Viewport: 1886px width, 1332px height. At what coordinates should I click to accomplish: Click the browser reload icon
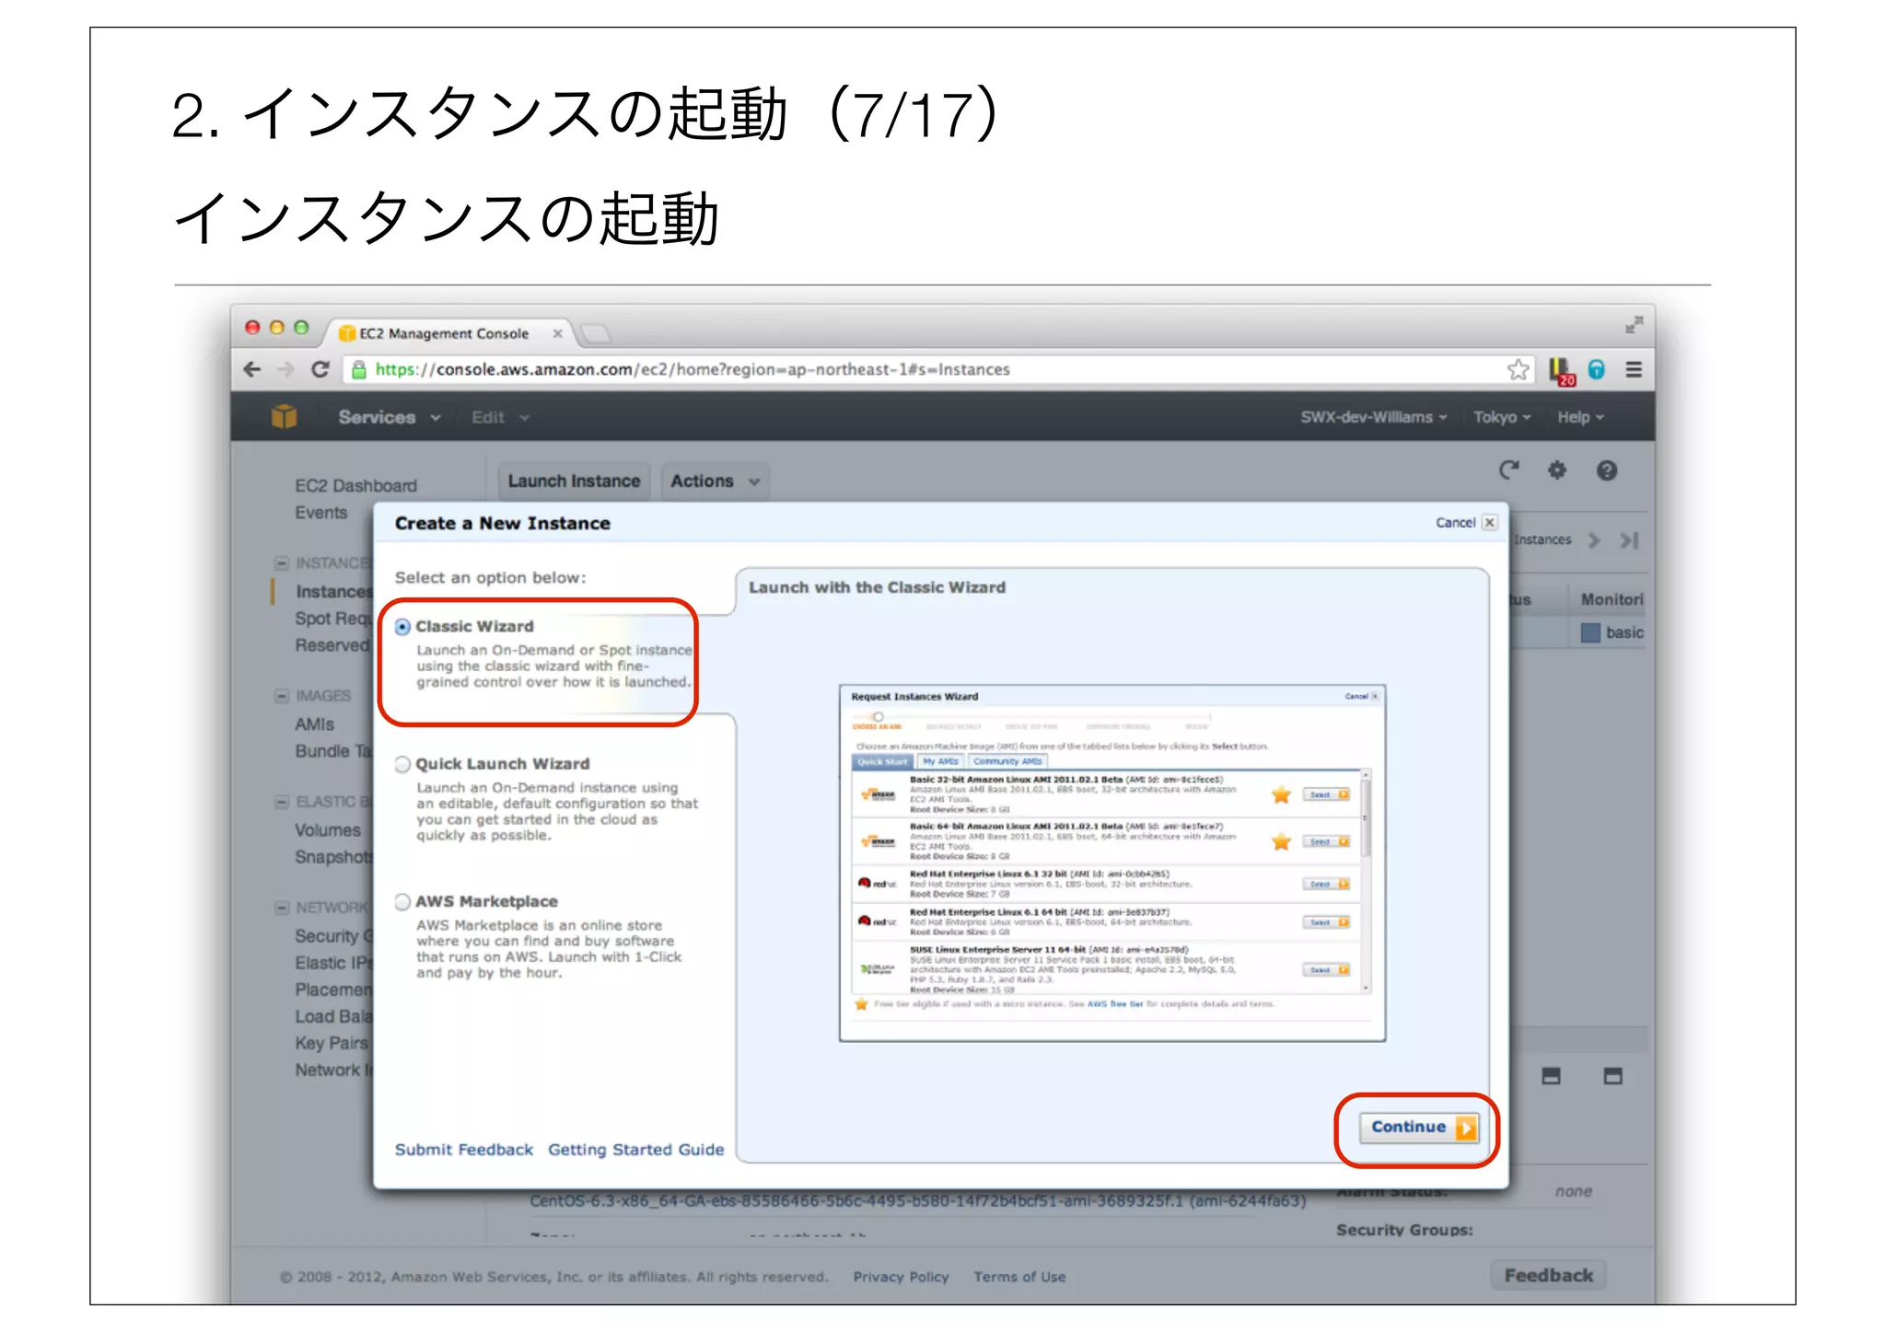(320, 370)
